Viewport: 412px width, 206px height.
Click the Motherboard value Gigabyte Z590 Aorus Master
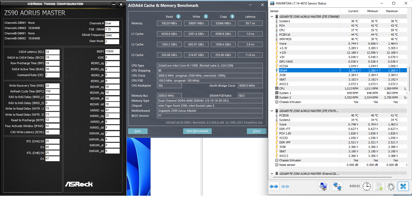coord(210,111)
